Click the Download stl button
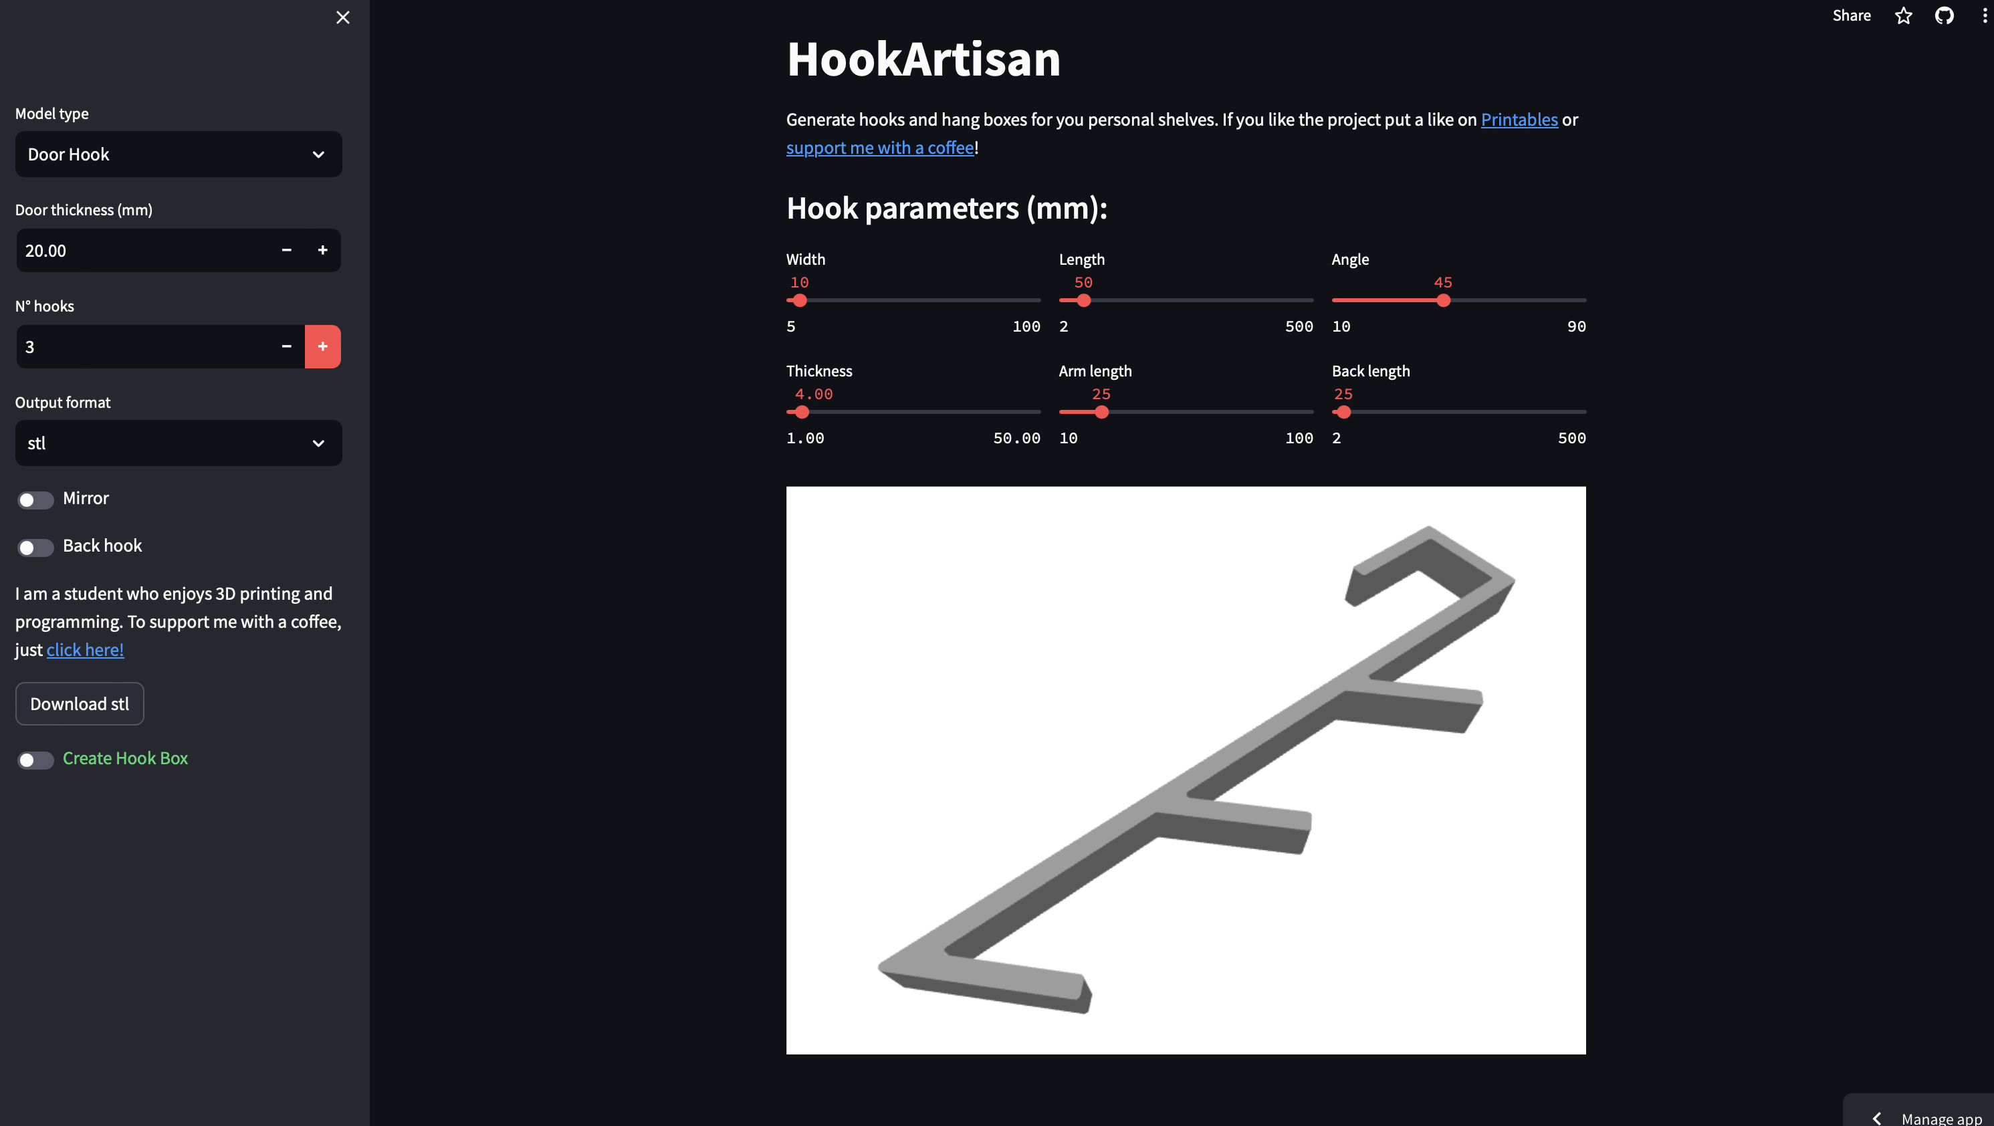The height and width of the screenshot is (1126, 1994). [x=79, y=703]
